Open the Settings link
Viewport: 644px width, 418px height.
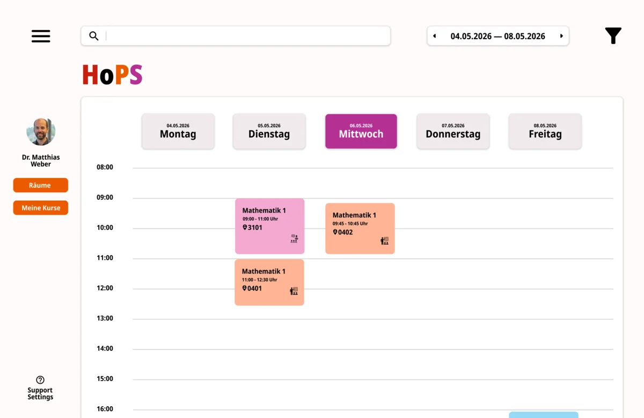(40, 397)
